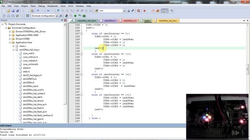Click the Select Software Packs icon
Viewport: 250px width, 140px height.
click(x=80, y=16)
